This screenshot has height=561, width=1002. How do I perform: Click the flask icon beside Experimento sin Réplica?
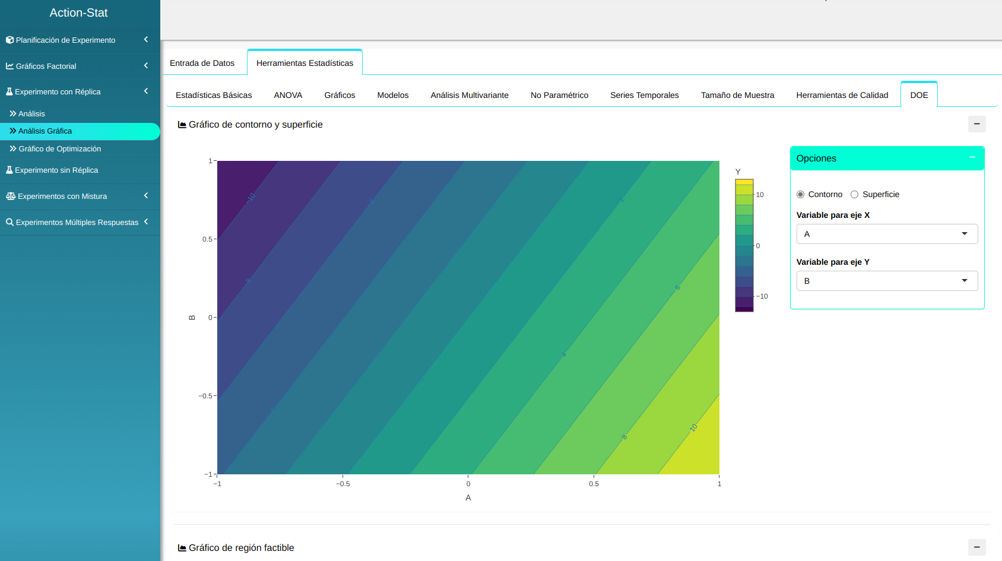point(9,170)
